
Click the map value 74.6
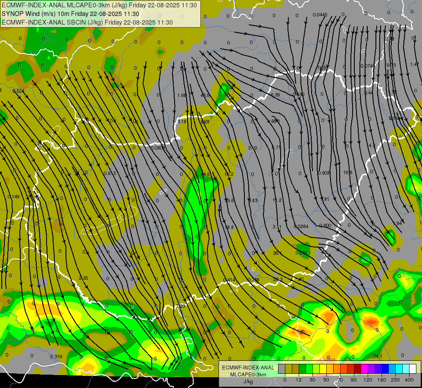[x=322, y=68]
